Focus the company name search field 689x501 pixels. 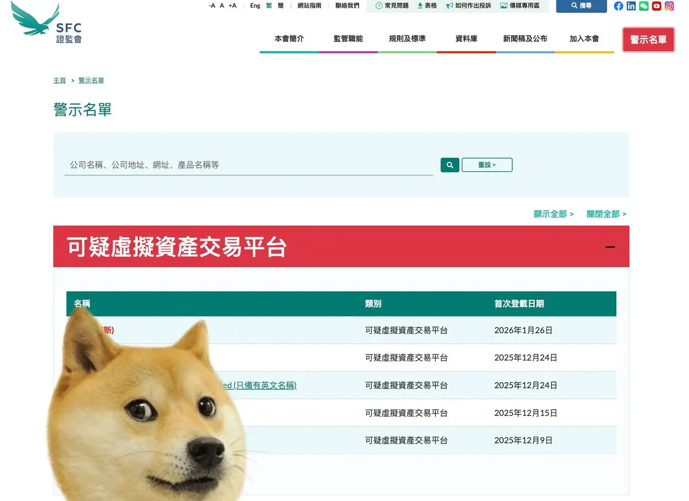pos(249,165)
